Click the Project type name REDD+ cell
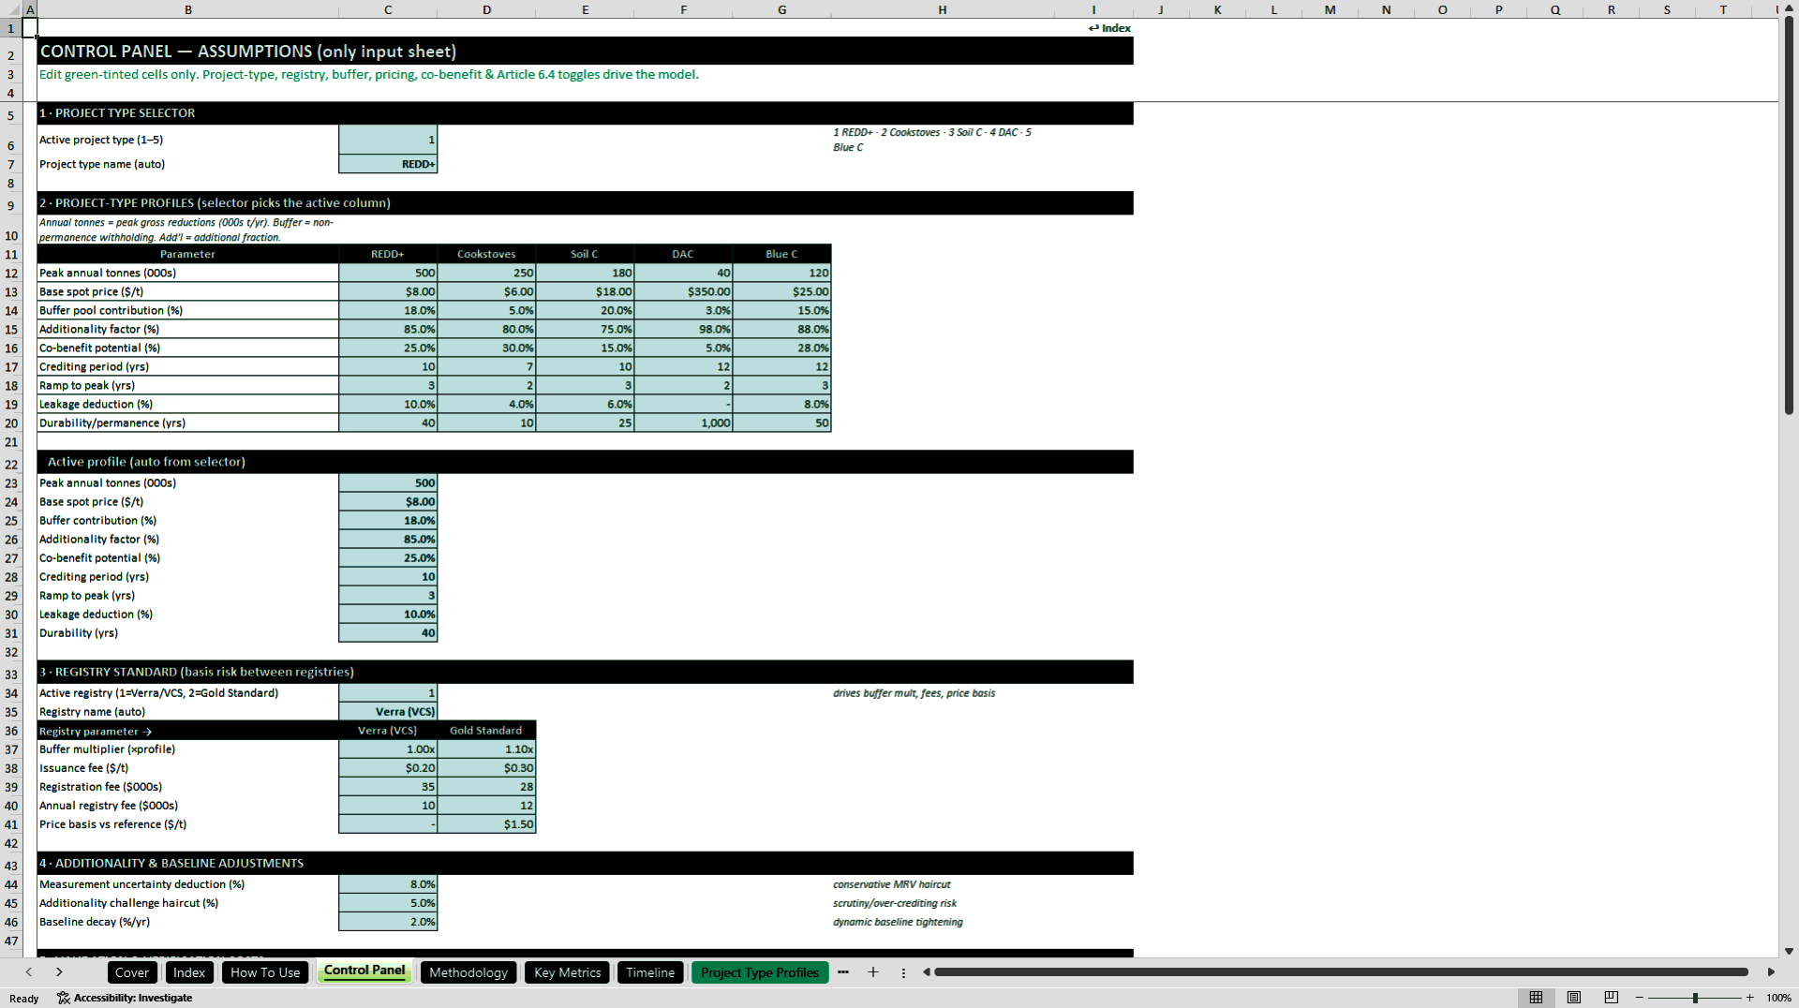 (388, 164)
